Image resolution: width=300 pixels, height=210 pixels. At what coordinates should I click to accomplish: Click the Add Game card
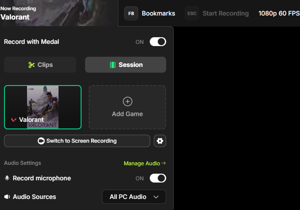127,107
